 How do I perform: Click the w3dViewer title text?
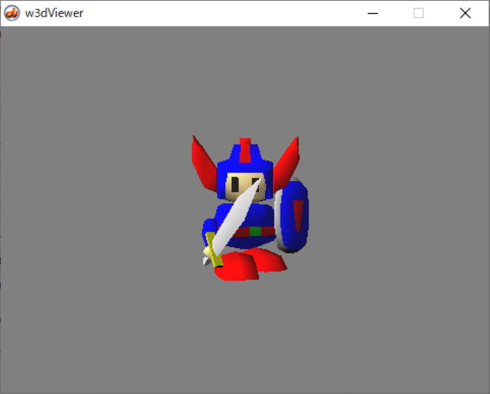coord(54,13)
